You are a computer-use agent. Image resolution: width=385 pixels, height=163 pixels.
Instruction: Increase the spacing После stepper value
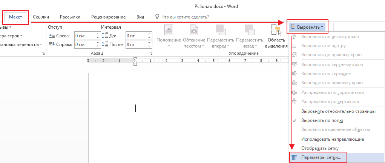[150, 43]
